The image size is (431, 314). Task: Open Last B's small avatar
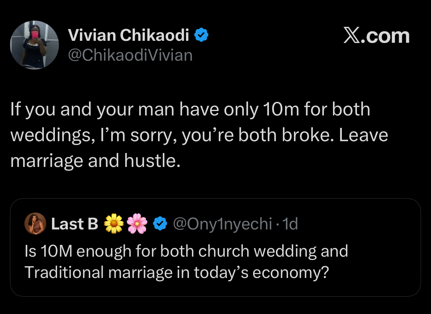[35, 224]
